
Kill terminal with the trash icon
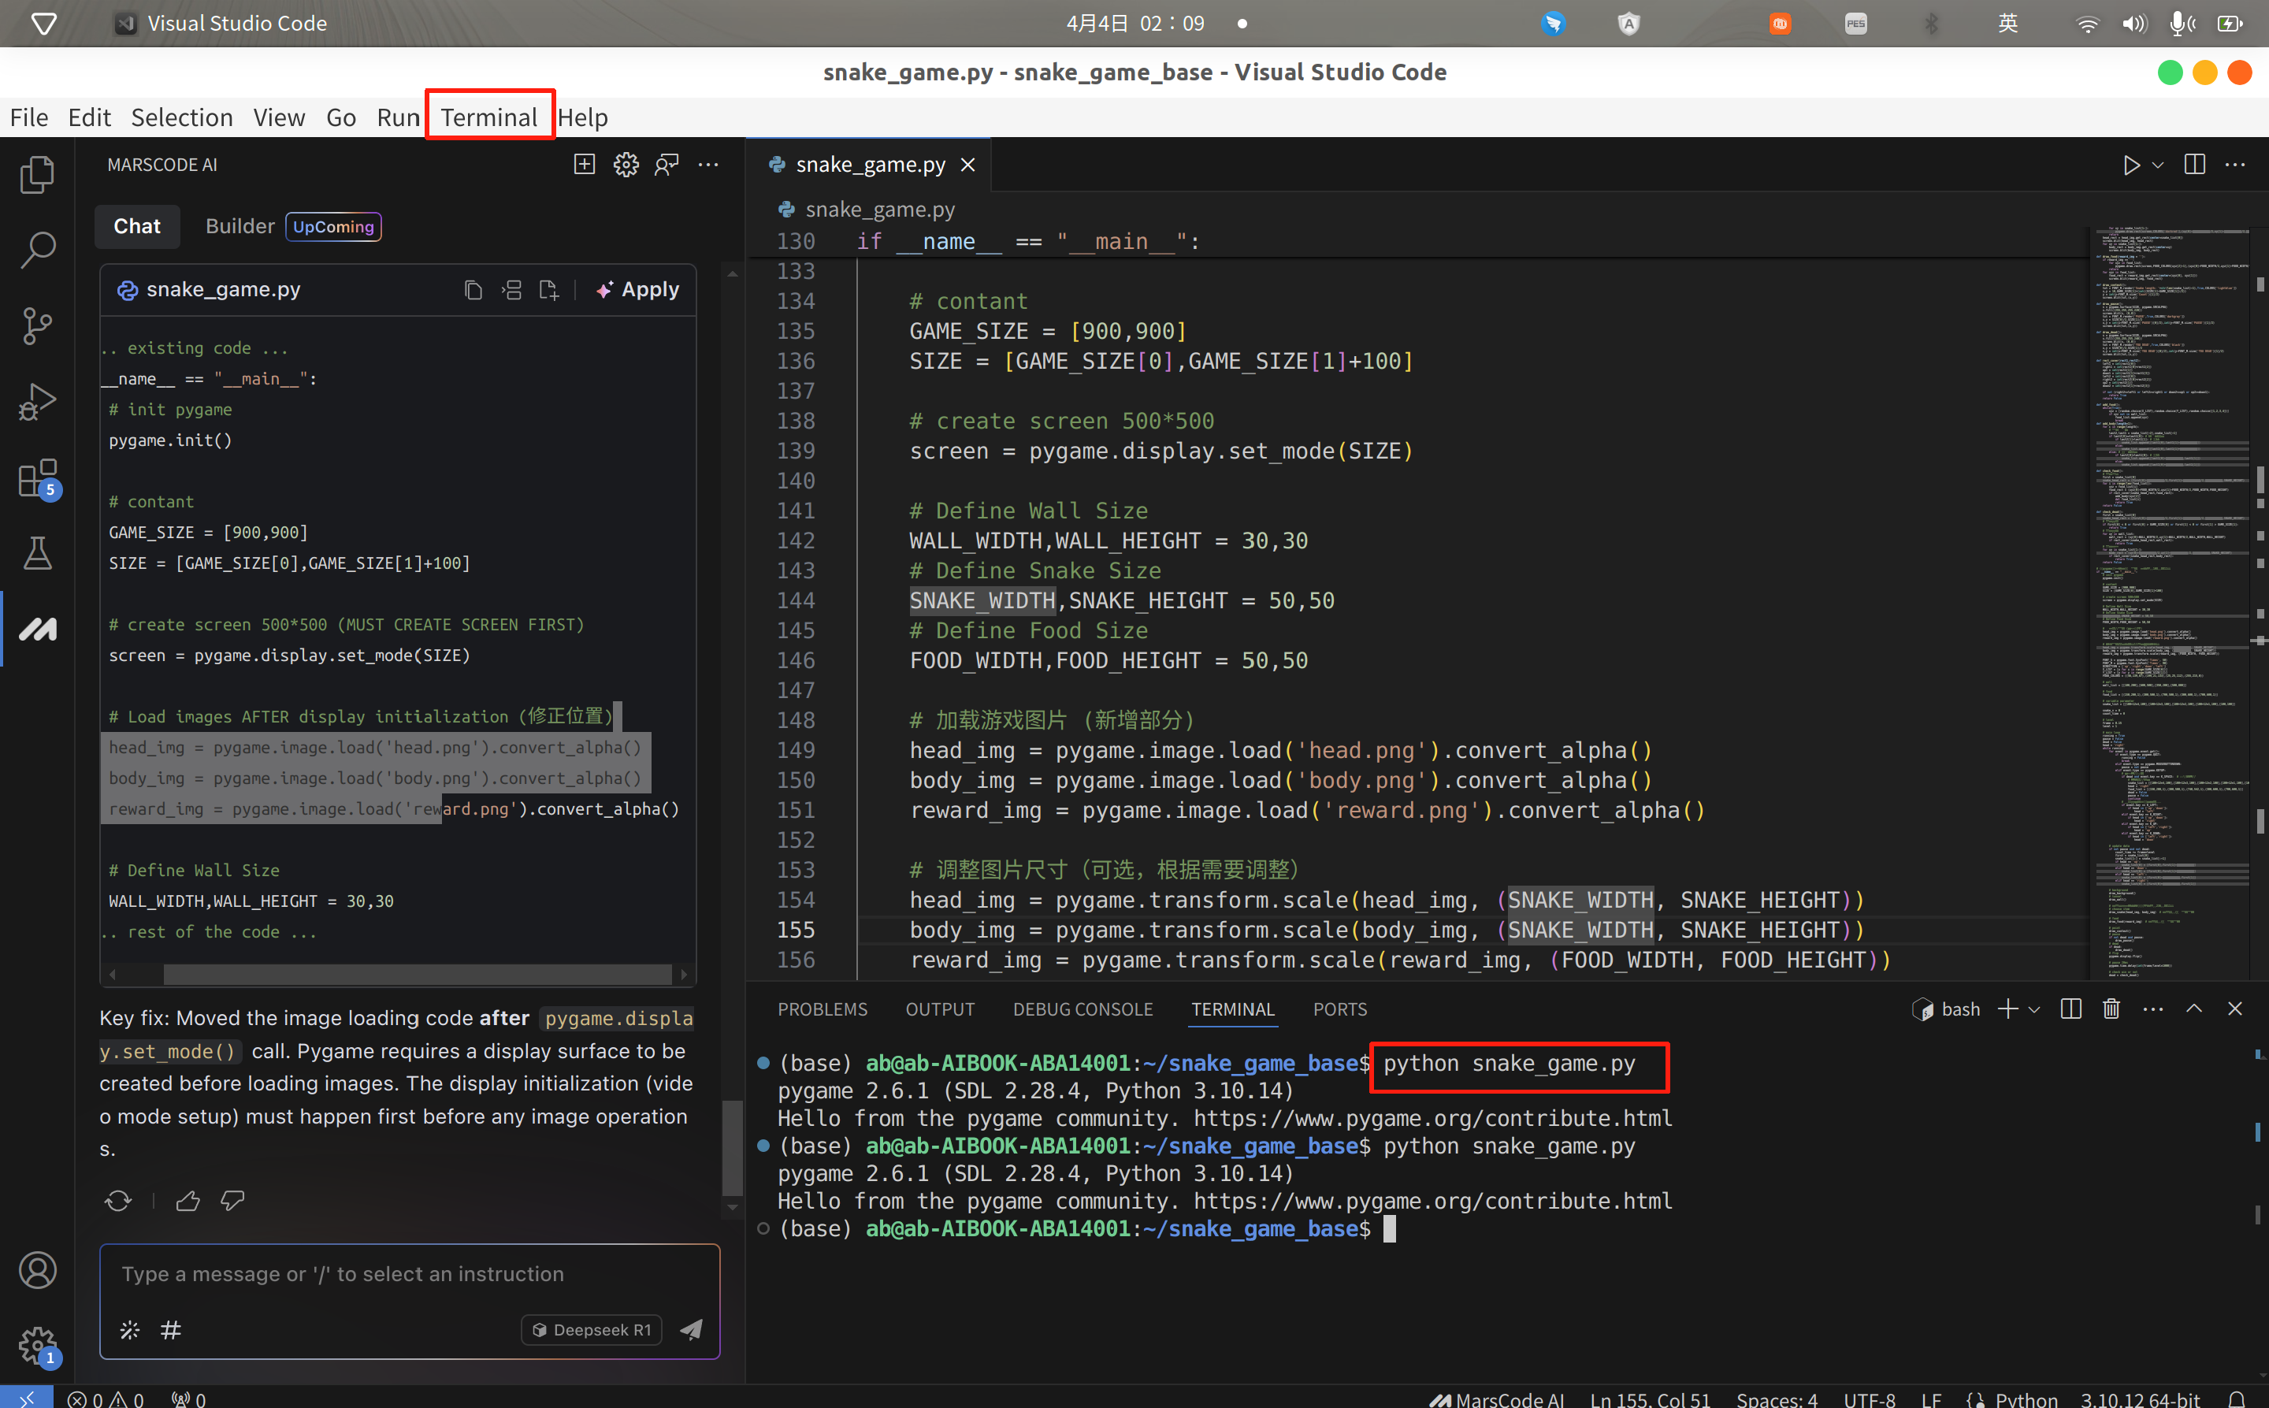[2111, 1009]
